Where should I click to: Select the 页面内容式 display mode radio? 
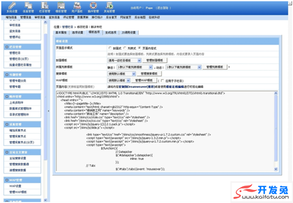139,48
